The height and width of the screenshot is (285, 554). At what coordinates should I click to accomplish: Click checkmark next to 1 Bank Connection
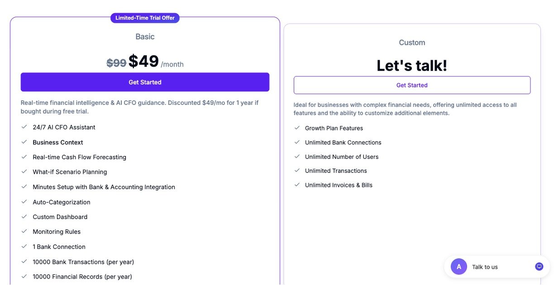pyautogui.click(x=24, y=247)
